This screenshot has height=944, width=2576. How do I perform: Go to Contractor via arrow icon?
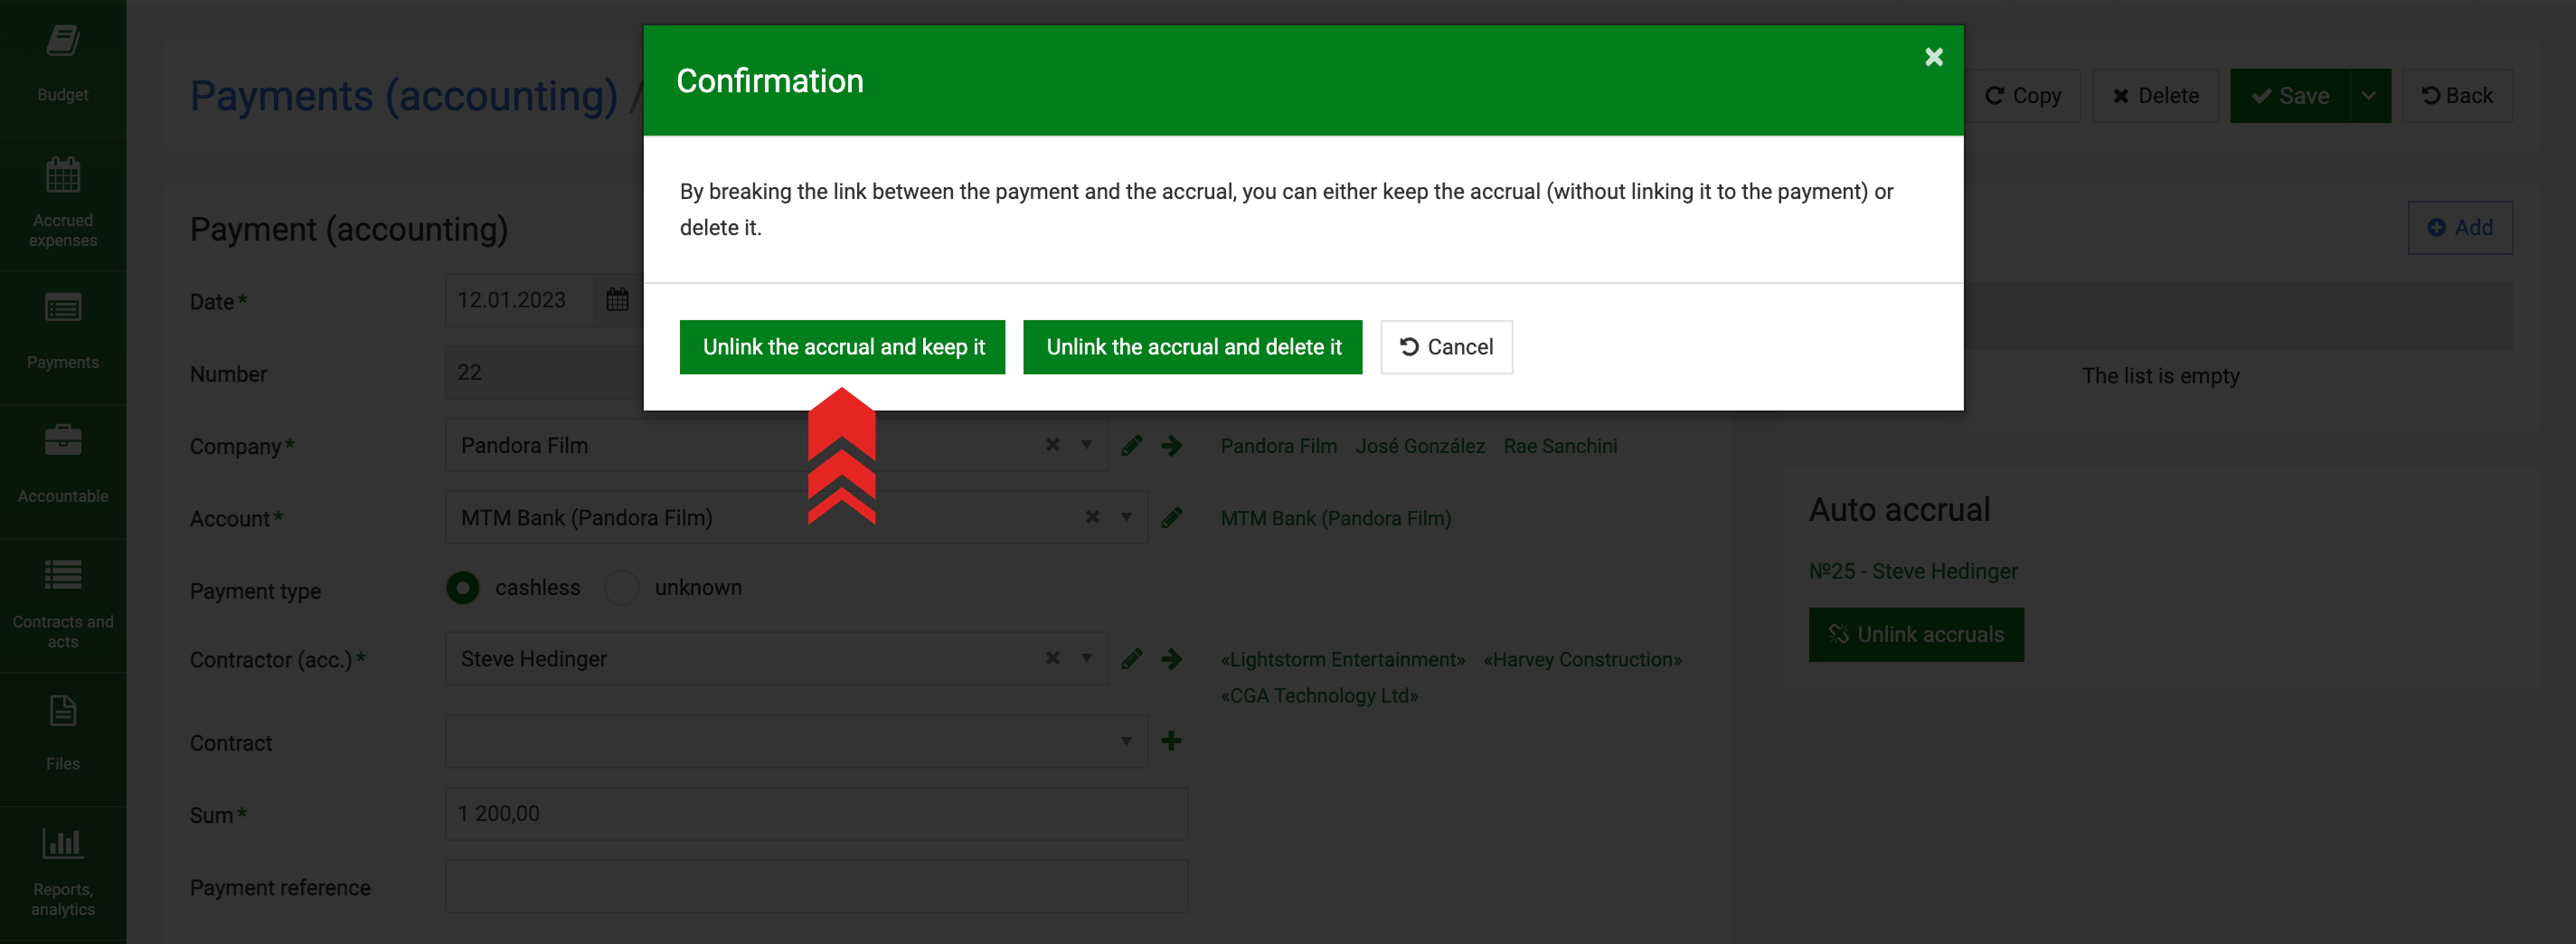tap(1171, 659)
